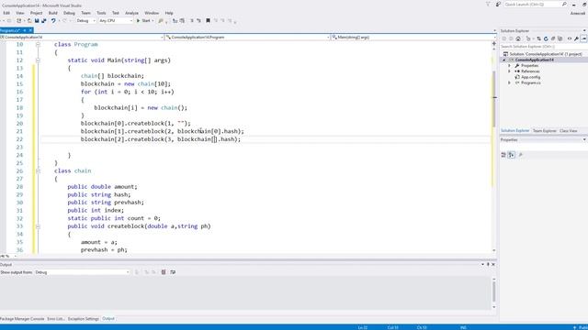This screenshot has width=588, height=330.
Task: Open the Debug menu
Action: tap(70, 13)
